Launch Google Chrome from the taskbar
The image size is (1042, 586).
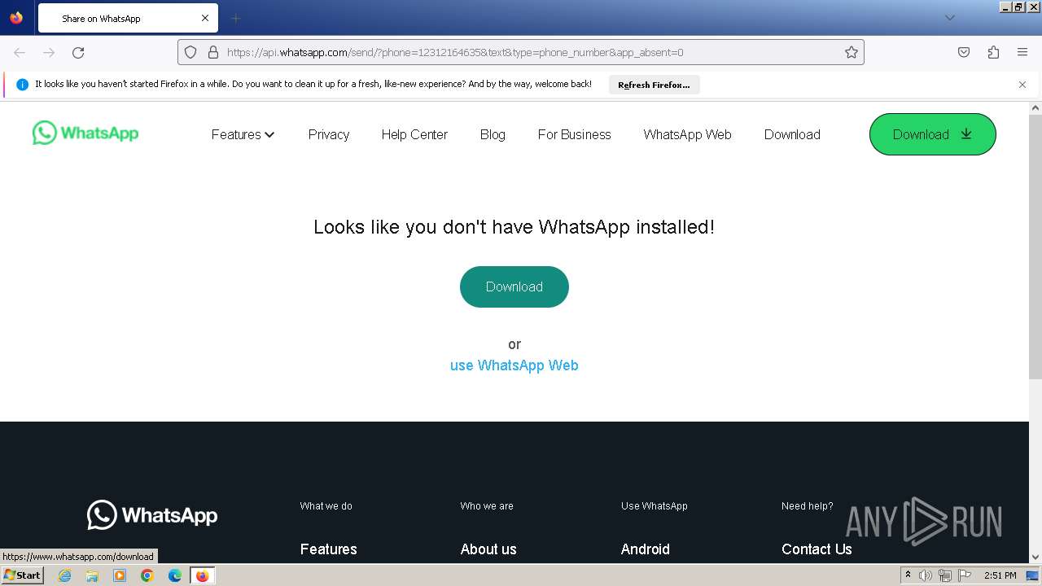coord(147,575)
